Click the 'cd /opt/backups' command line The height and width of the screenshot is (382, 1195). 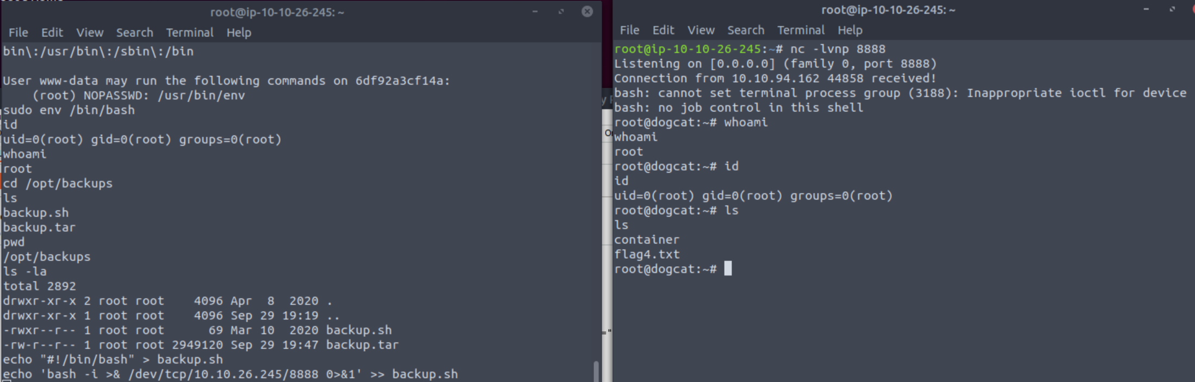[58, 183]
